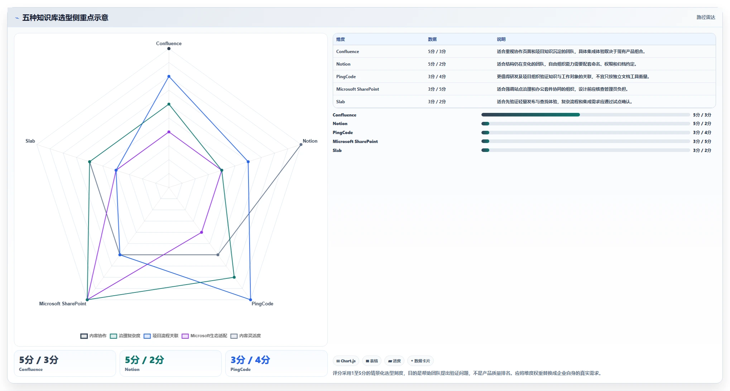This screenshot has width=730, height=391.
Task: Click the gray data point beside the Notion axis label
Action: coord(301,144)
